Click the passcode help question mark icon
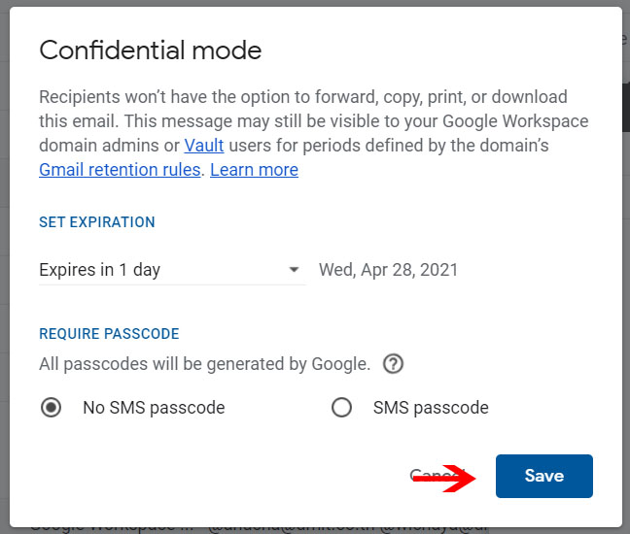Image resolution: width=630 pixels, height=534 pixels. point(393,364)
